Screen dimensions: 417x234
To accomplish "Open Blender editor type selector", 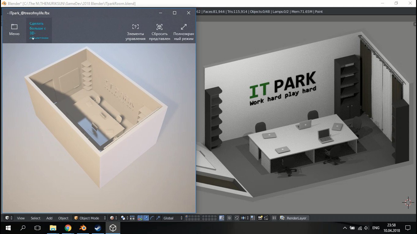I will (x=9, y=218).
